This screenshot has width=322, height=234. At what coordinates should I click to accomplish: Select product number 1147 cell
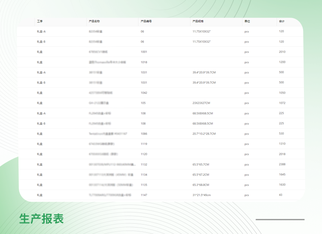pyautogui.click(x=144, y=195)
